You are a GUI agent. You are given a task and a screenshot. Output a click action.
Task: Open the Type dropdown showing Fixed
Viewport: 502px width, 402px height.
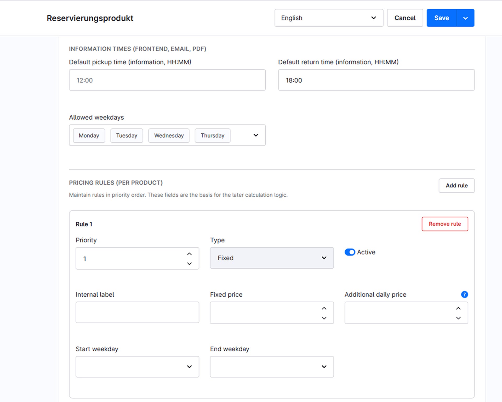(272, 258)
